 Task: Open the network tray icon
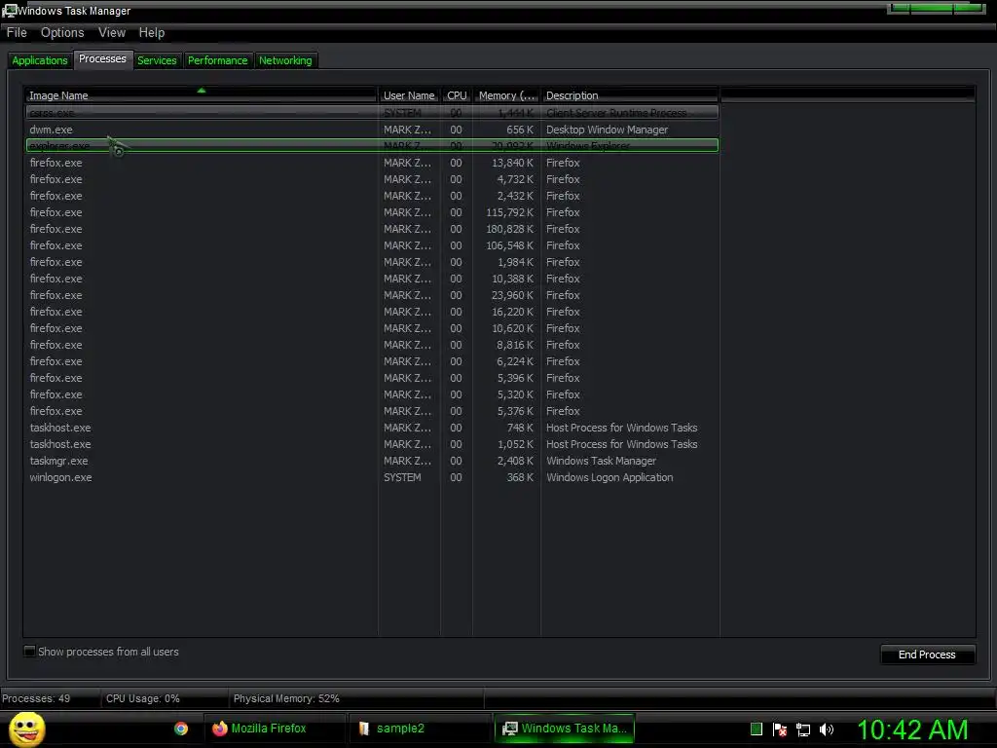click(803, 729)
